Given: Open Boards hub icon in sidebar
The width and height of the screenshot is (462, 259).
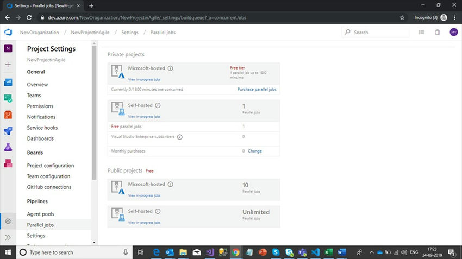Looking at the screenshot, I should click(x=8, y=98).
